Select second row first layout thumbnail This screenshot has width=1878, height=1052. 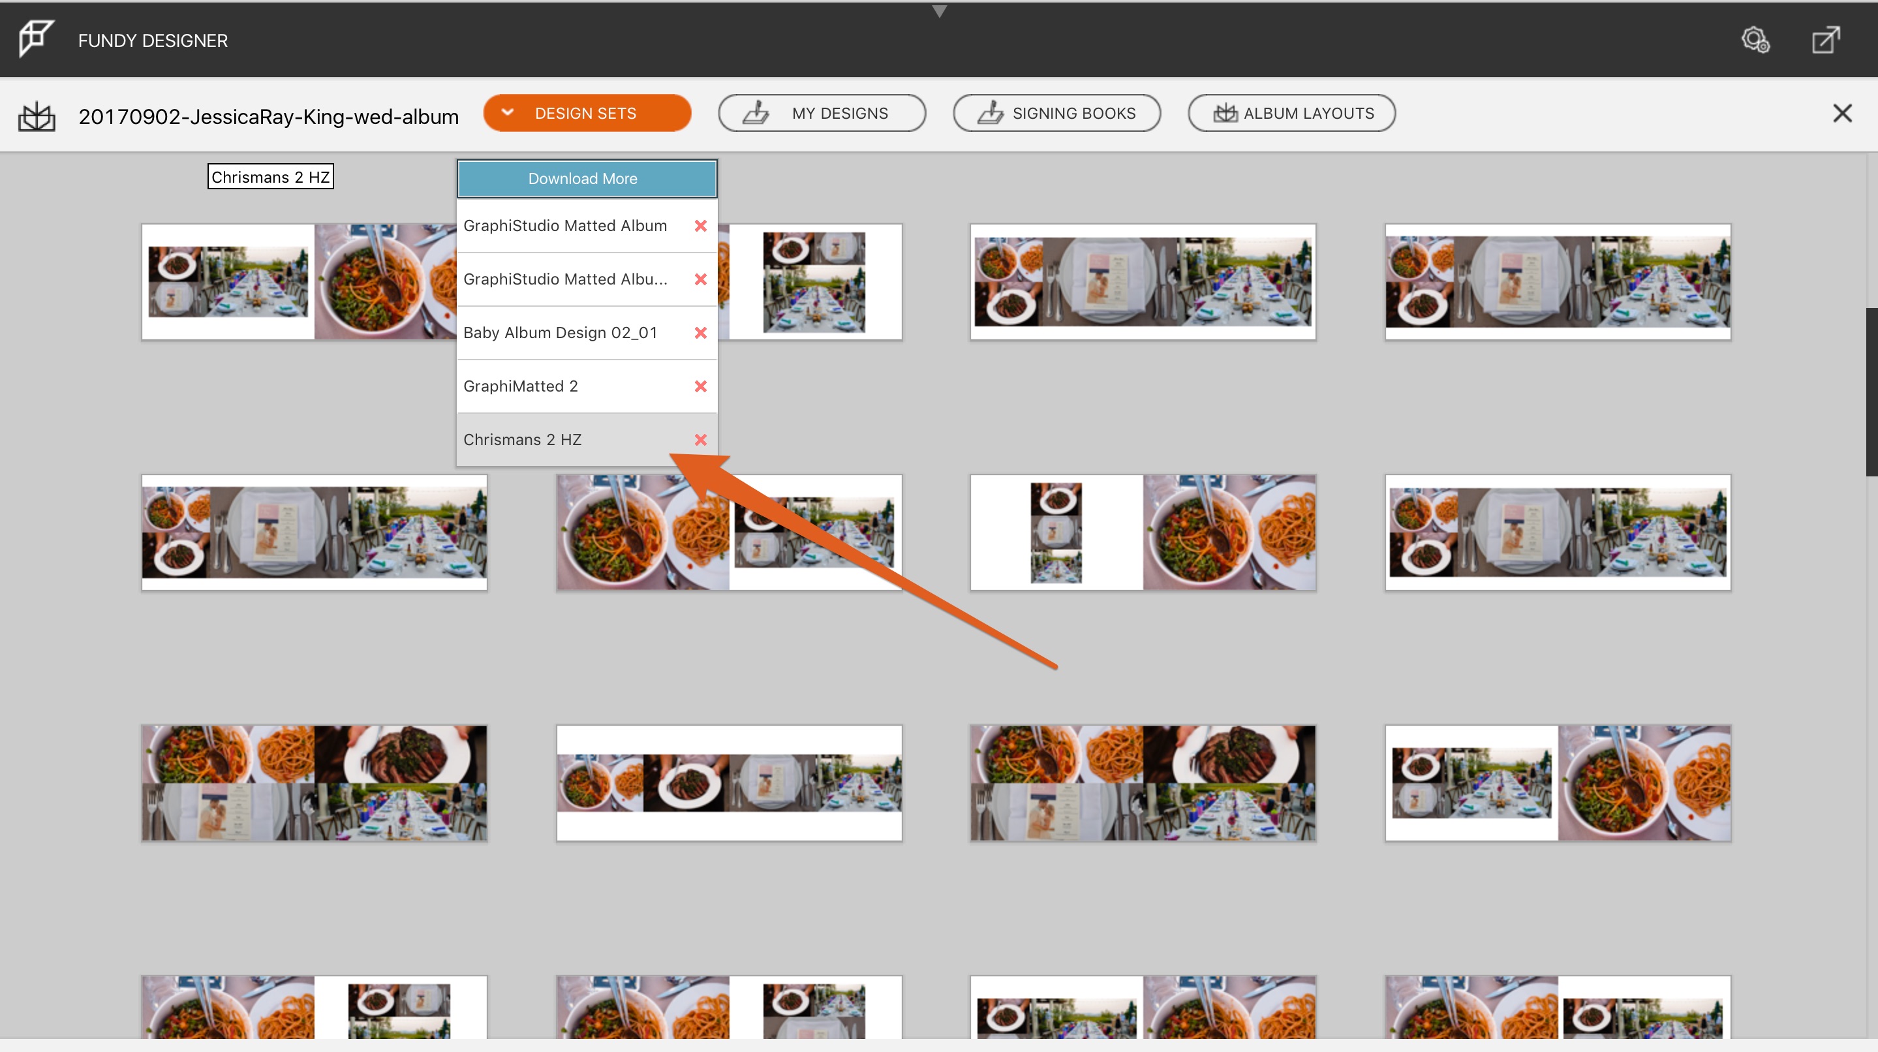click(315, 532)
